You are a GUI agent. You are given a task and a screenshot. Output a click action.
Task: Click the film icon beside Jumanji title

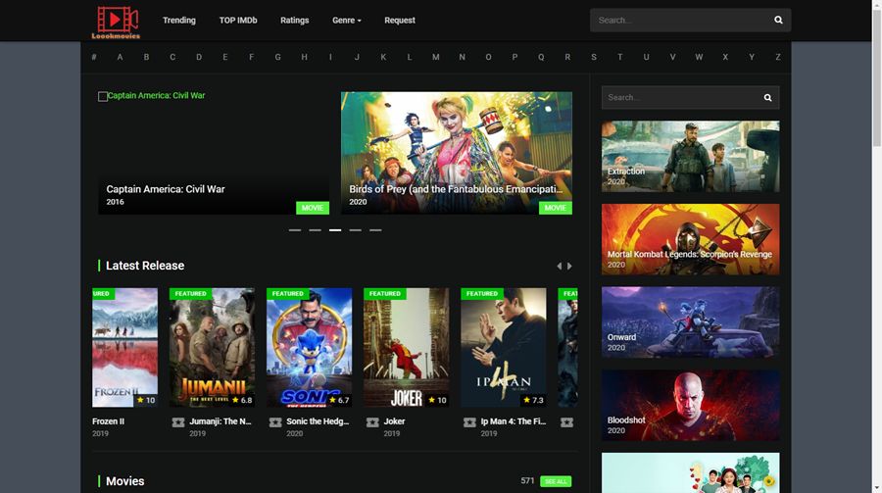tap(177, 422)
